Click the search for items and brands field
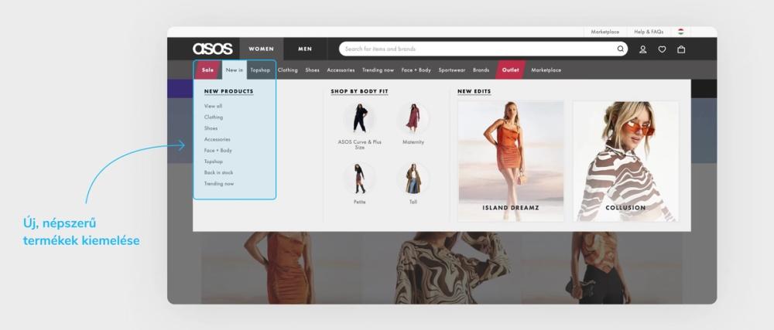 tap(483, 49)
